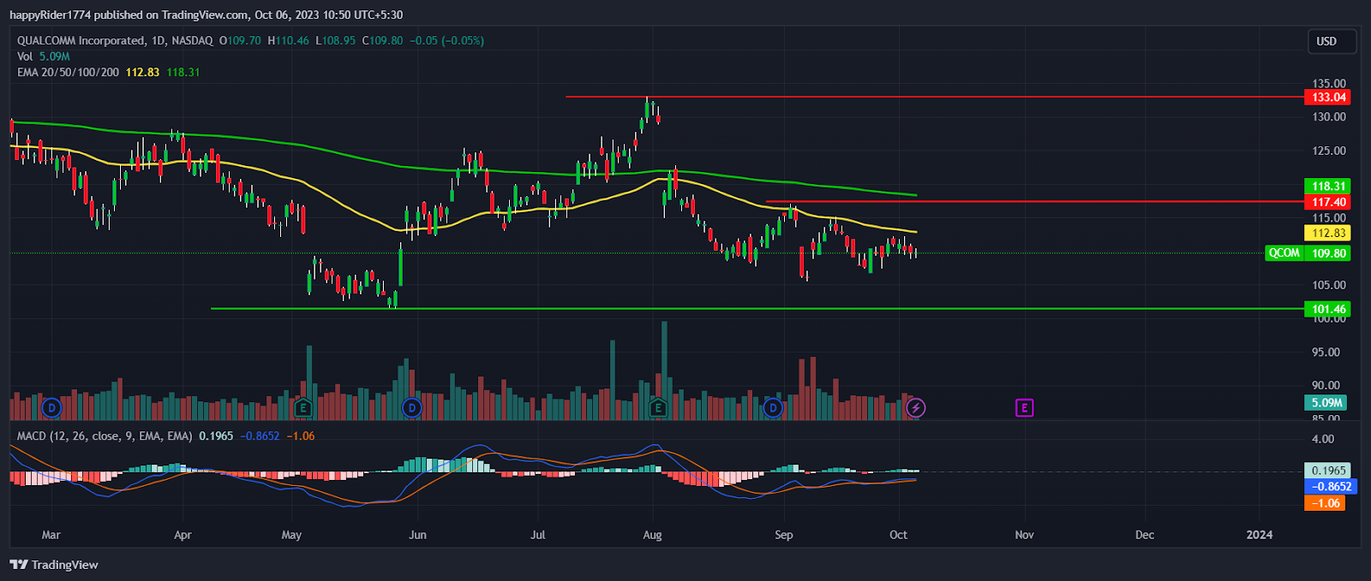Click the Mar label on time axis
Viewport: 1371px width, 581px height.
51,536
